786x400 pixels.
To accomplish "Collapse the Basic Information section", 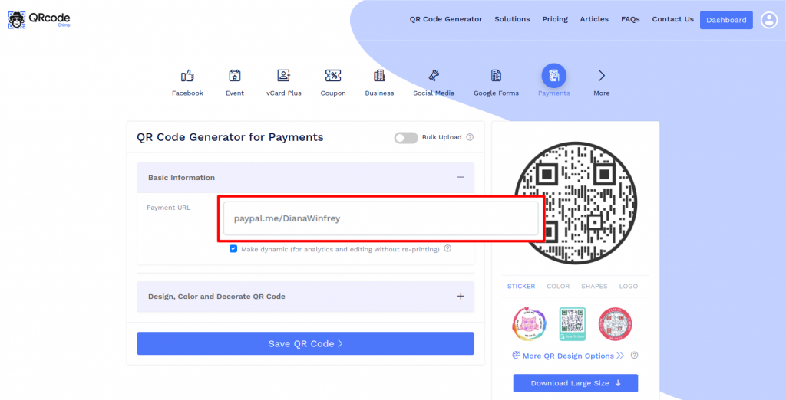I will pyautogui.click(x=461, y=177).
